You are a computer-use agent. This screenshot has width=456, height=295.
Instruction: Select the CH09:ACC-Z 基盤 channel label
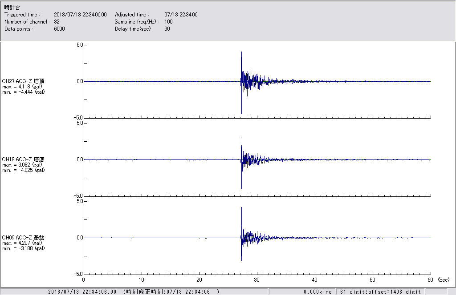pyautogui.click(x=23, y=238)
